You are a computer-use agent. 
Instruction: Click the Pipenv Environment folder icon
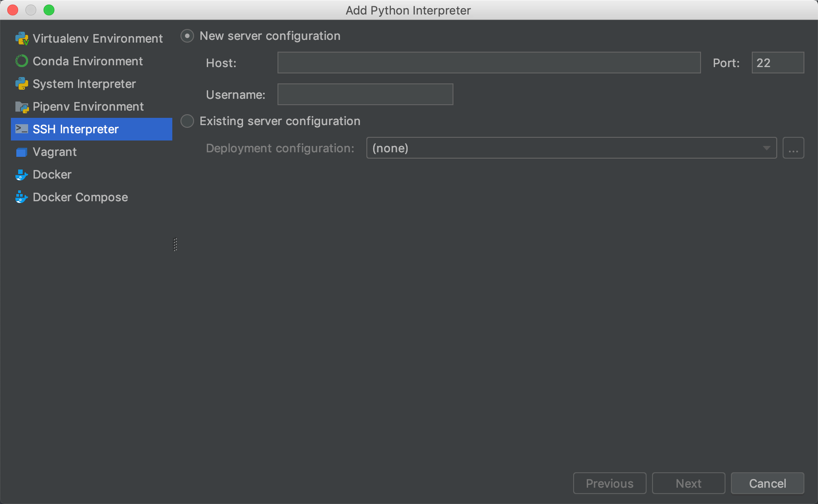(x=22, y=107)
